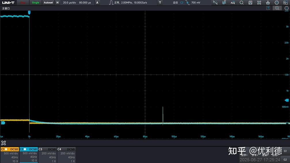Arm a Single acquisition
Viewport: 290px width, 163px height.
[35, 3]
